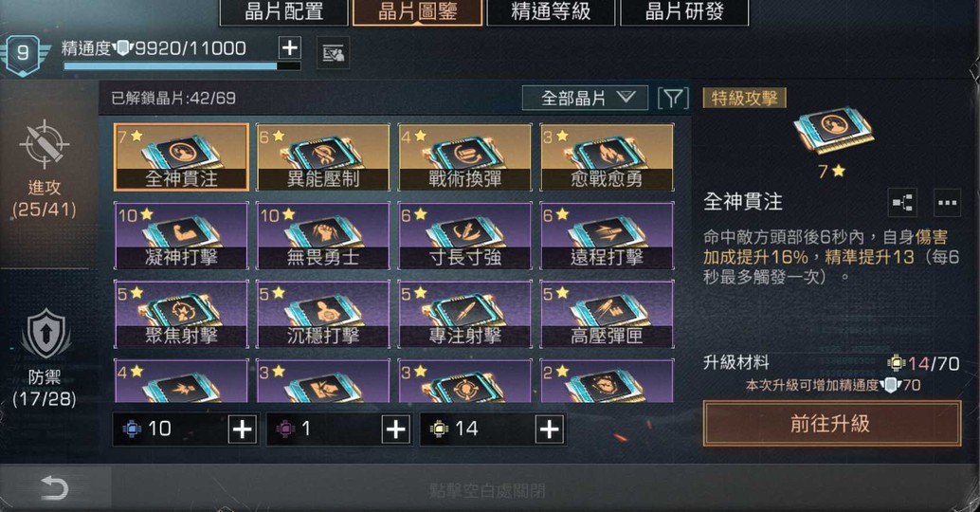Select the 進攻 attack category icon
Viewport: 980px width, 512px height.
[45, 144]
